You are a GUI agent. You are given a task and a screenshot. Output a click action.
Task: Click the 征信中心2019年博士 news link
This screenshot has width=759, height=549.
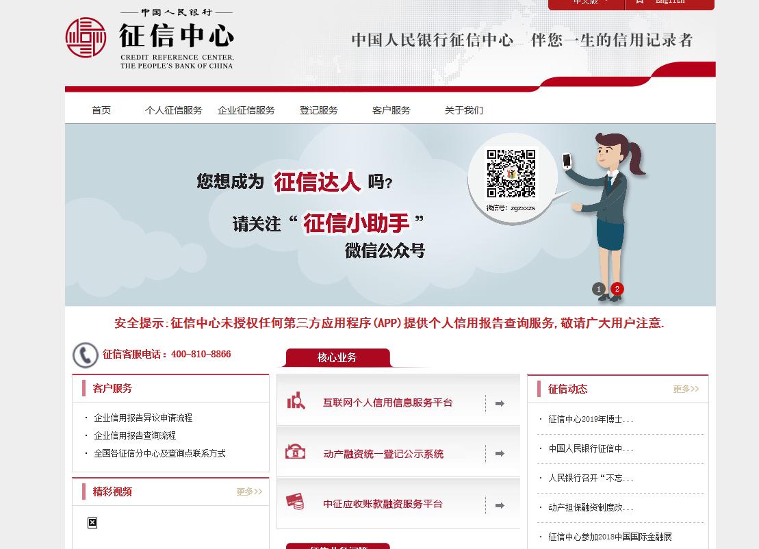591,419
